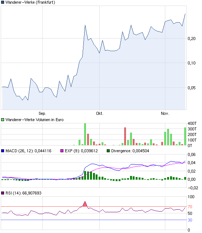Select the 'Wanderer-Werke (Frankfurt)' chart title

coord(30,2)
